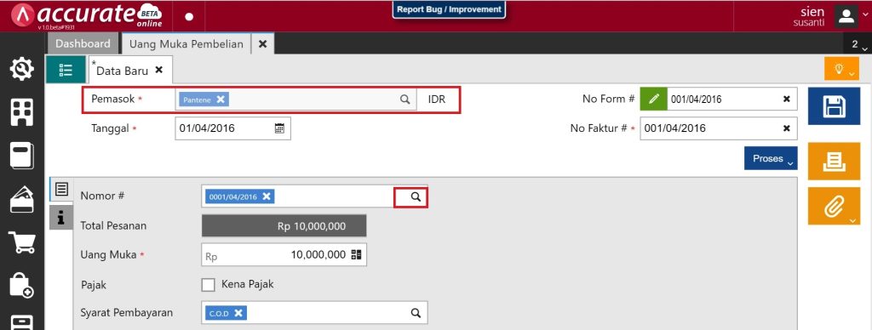Click the green pencil edit No Form icon

click(x=653, y=99)
